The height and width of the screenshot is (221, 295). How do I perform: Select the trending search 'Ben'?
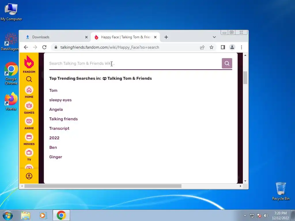(x=53, y=147)
